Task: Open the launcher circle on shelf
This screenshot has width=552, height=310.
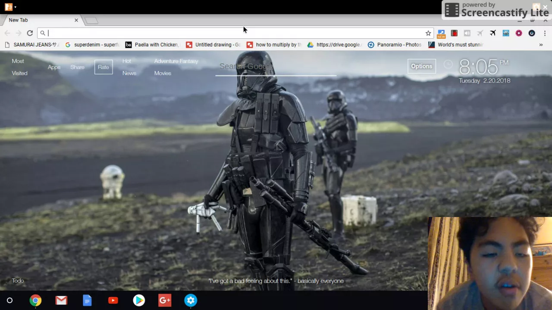Action: click(9, 301)
